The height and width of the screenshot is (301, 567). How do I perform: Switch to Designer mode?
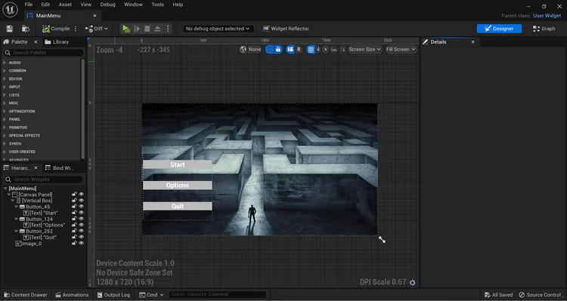499,29
